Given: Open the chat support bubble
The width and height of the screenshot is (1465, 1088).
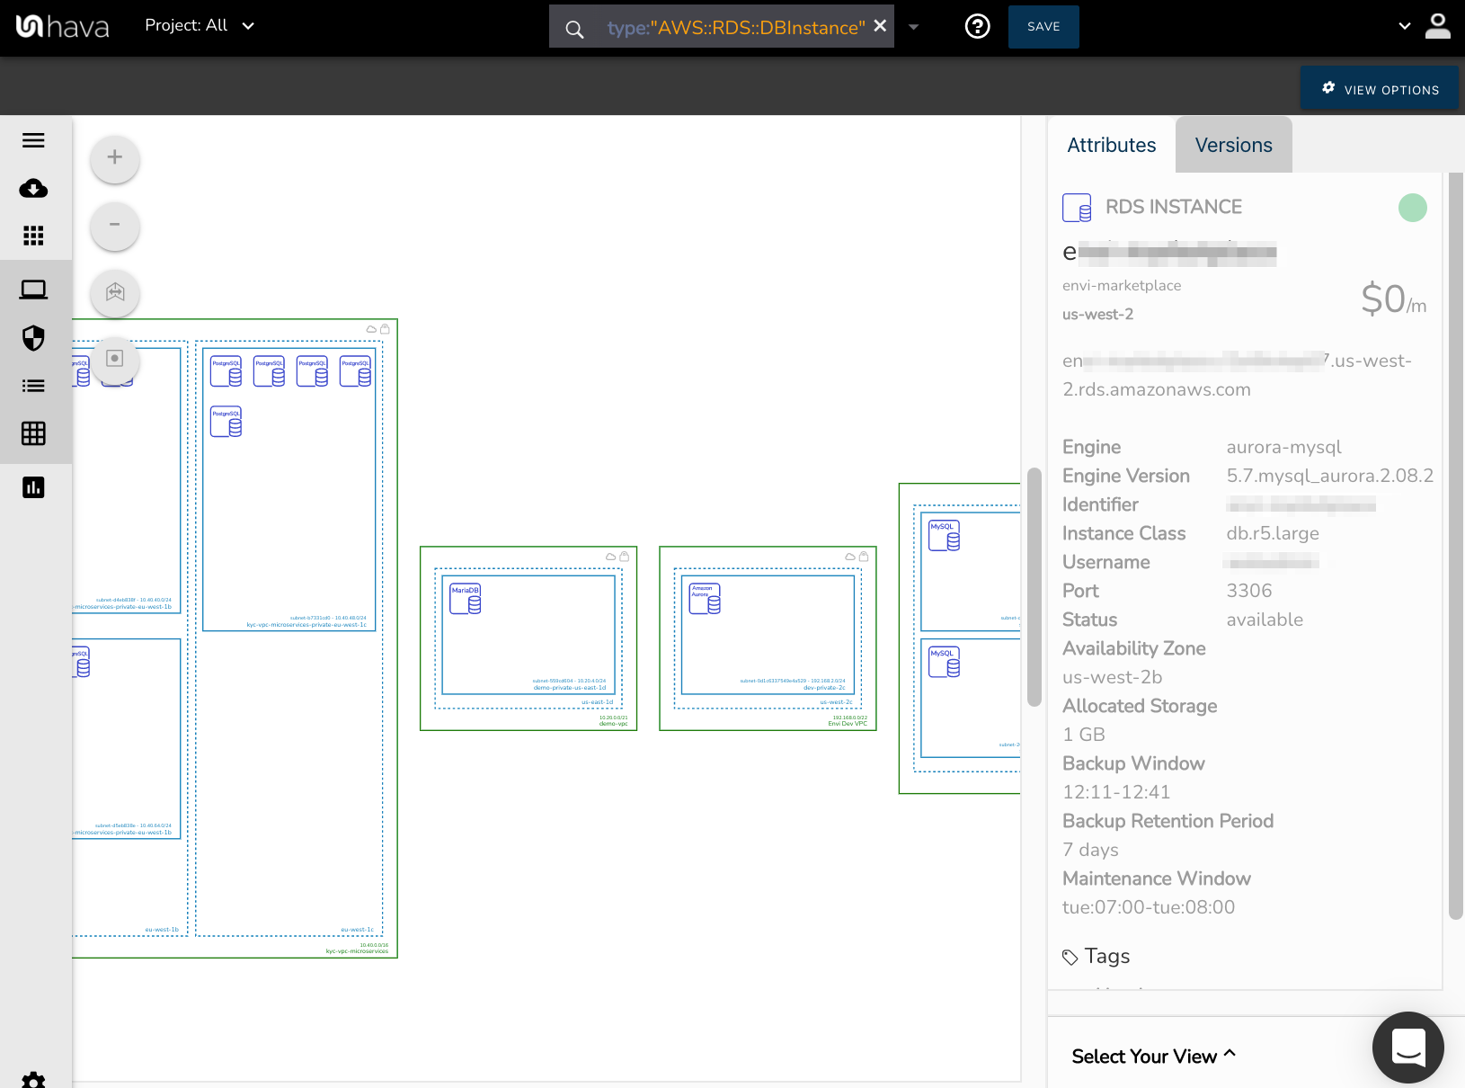Looking at the screenshot, I should (1407, 1047).
